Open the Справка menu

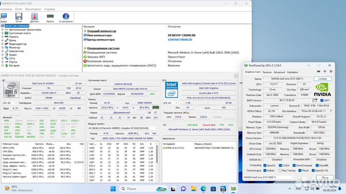pyautogui.click(x=49, y=9)
